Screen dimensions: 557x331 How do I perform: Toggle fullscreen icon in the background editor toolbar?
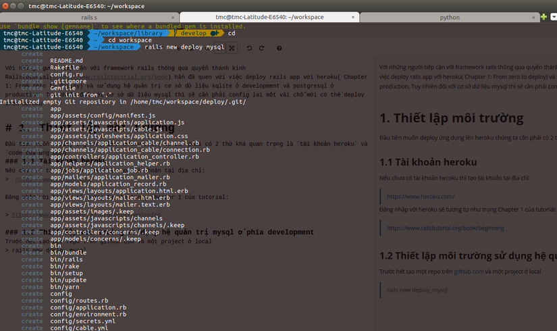point(232,48)
